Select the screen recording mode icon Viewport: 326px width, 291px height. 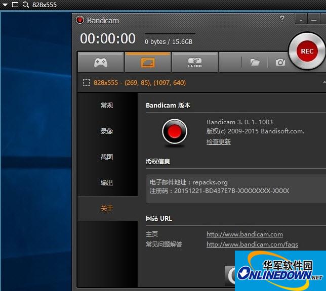pyautogui.click(x=147, y=63)
